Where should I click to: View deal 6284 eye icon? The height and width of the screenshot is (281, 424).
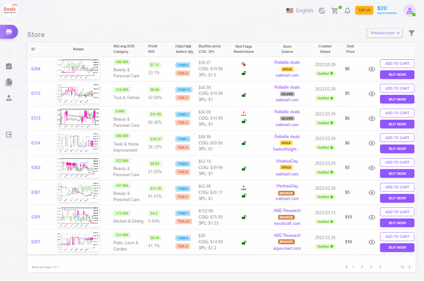[372, 69]
